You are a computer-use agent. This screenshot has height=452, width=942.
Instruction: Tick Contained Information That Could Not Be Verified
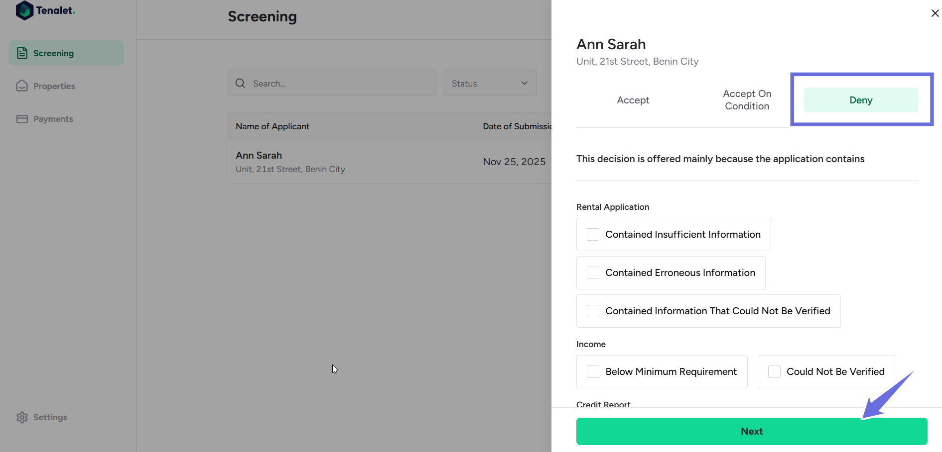click(x=593, y=311)
